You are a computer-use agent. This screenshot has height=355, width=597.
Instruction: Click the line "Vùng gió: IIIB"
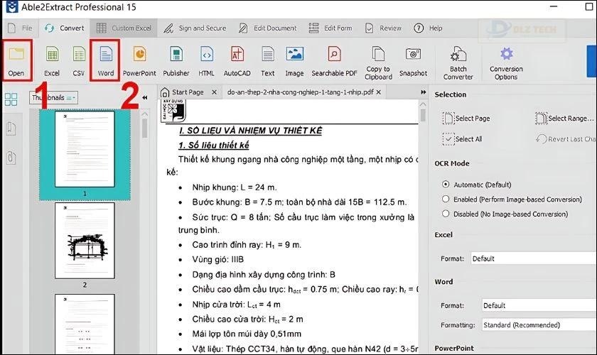point(217,259)
